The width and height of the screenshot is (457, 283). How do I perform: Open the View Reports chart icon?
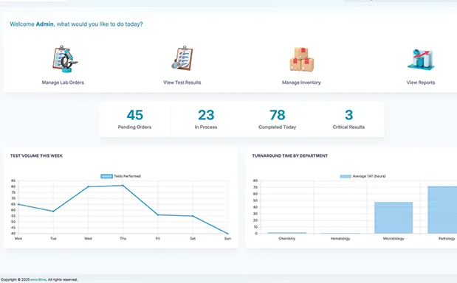pyautogui.click(x=421, y=60)
